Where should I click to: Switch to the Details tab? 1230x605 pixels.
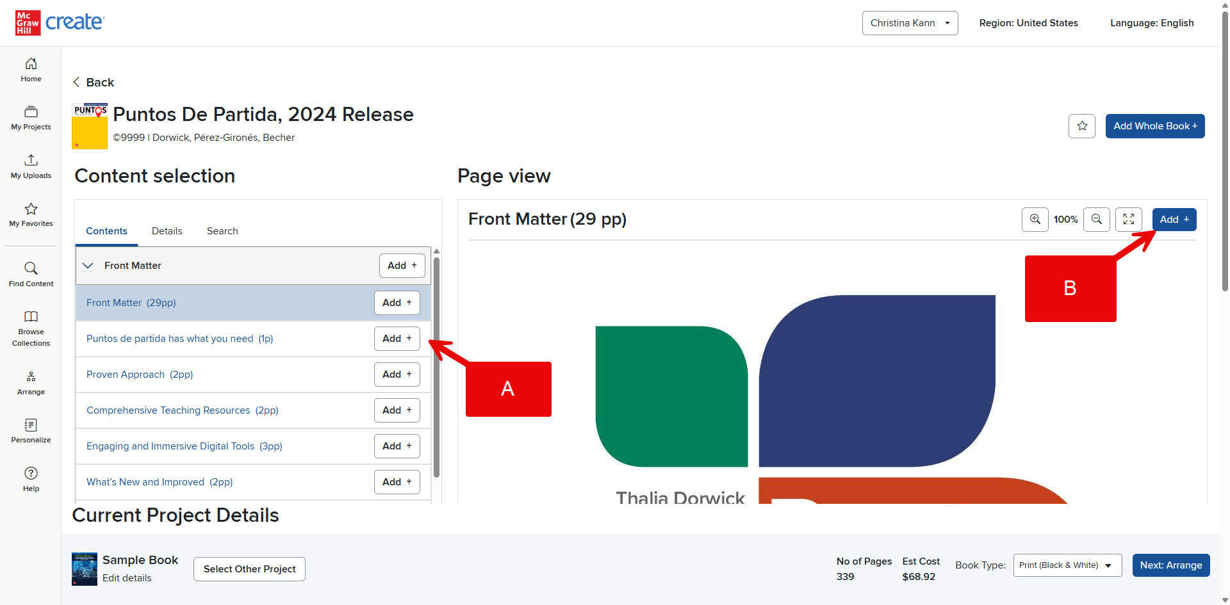point(167,231)
